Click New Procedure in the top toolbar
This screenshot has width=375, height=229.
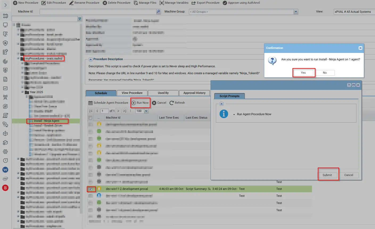26,3
